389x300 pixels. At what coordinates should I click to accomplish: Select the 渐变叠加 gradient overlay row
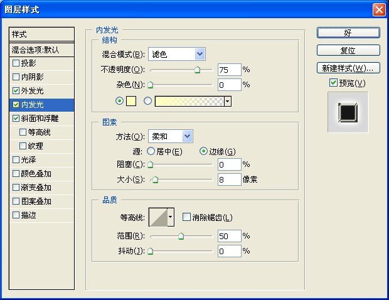(41, 188)
